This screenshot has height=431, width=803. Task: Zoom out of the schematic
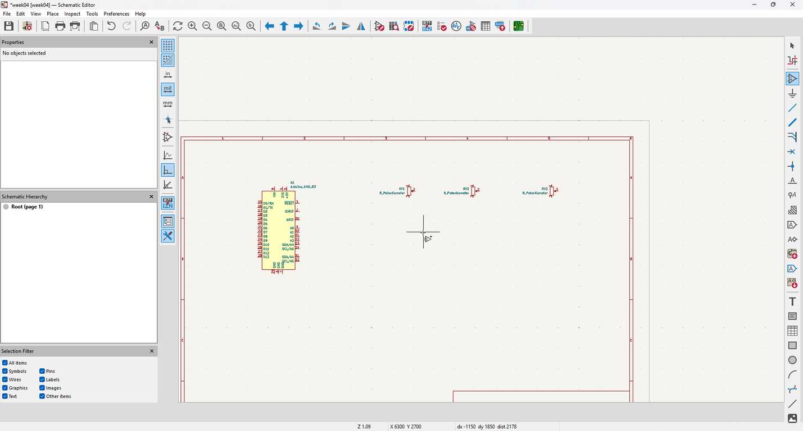tap(207, 26)
